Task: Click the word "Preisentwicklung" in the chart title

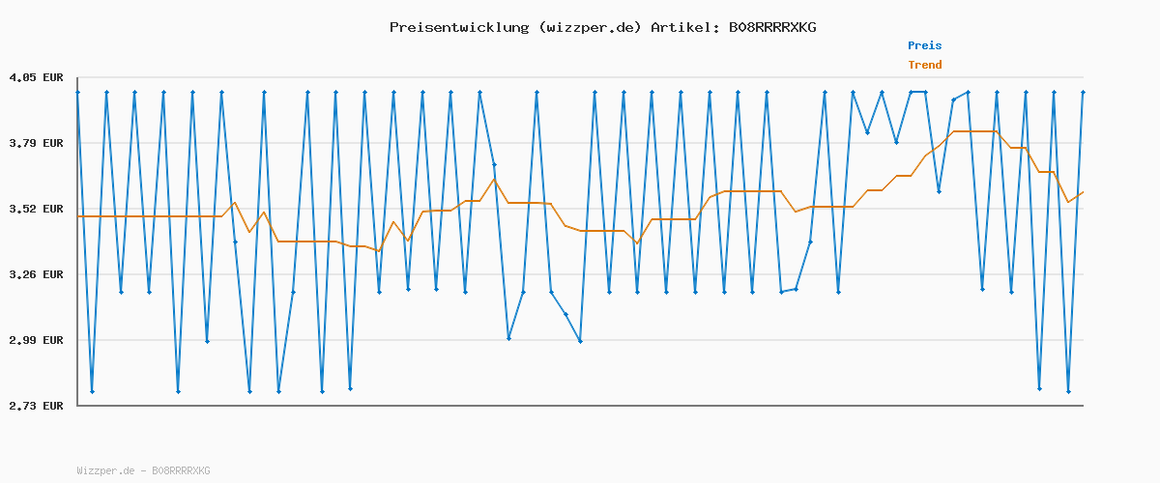Action: coord(455,27)
